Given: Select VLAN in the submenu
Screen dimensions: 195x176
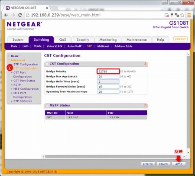Looking at the screenshot, I should pos(38,46).
